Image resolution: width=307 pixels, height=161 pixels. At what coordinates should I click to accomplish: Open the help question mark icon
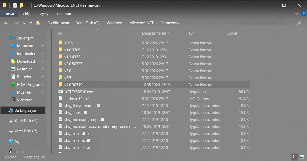pos(303,14)
